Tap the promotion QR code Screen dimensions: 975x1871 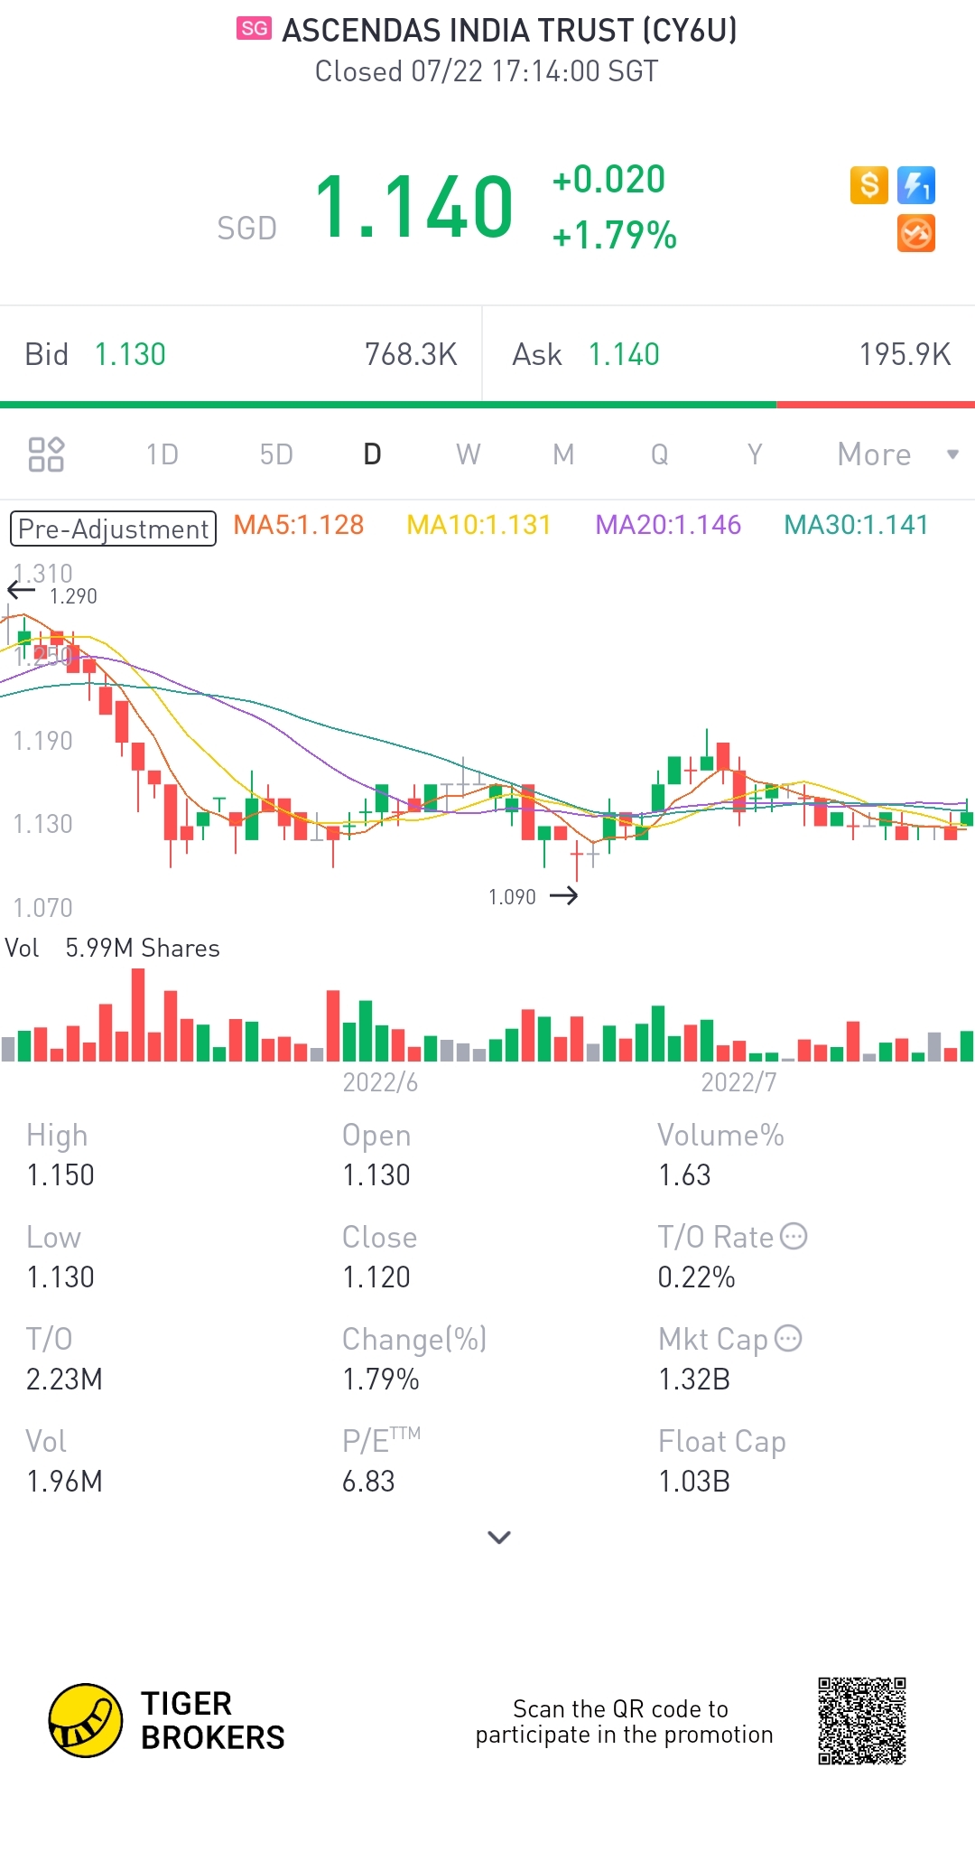(862, 1721)
